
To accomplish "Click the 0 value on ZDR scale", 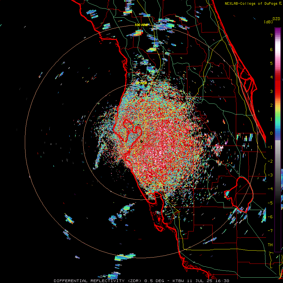I will coord(271,133).
